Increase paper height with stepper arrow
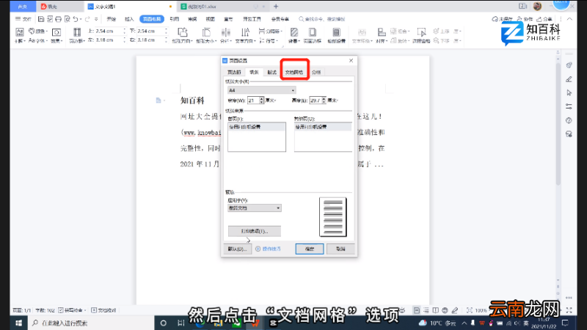Viewport: 587px width, 330px height. coord(324,99)
